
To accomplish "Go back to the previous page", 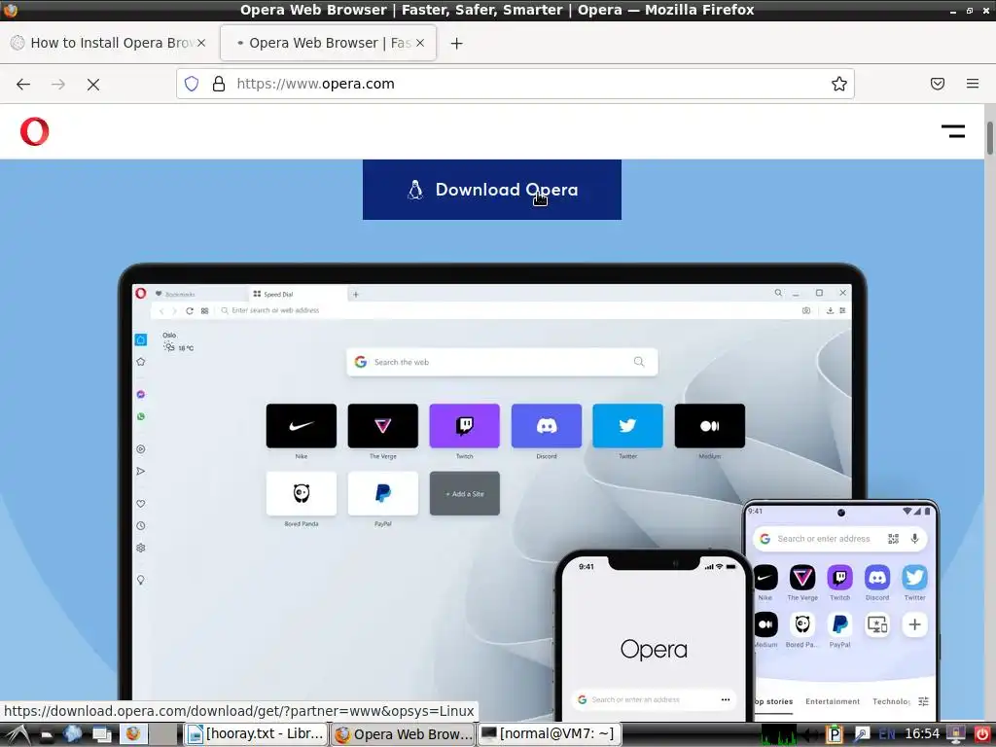I will tap(23, 84).
